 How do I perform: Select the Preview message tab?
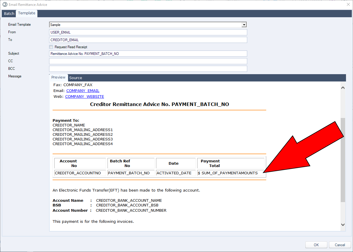(x=58, y=77)
